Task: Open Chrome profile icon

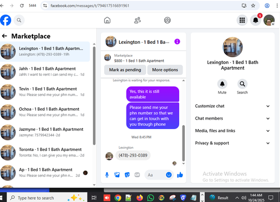Action: [267, 6]
